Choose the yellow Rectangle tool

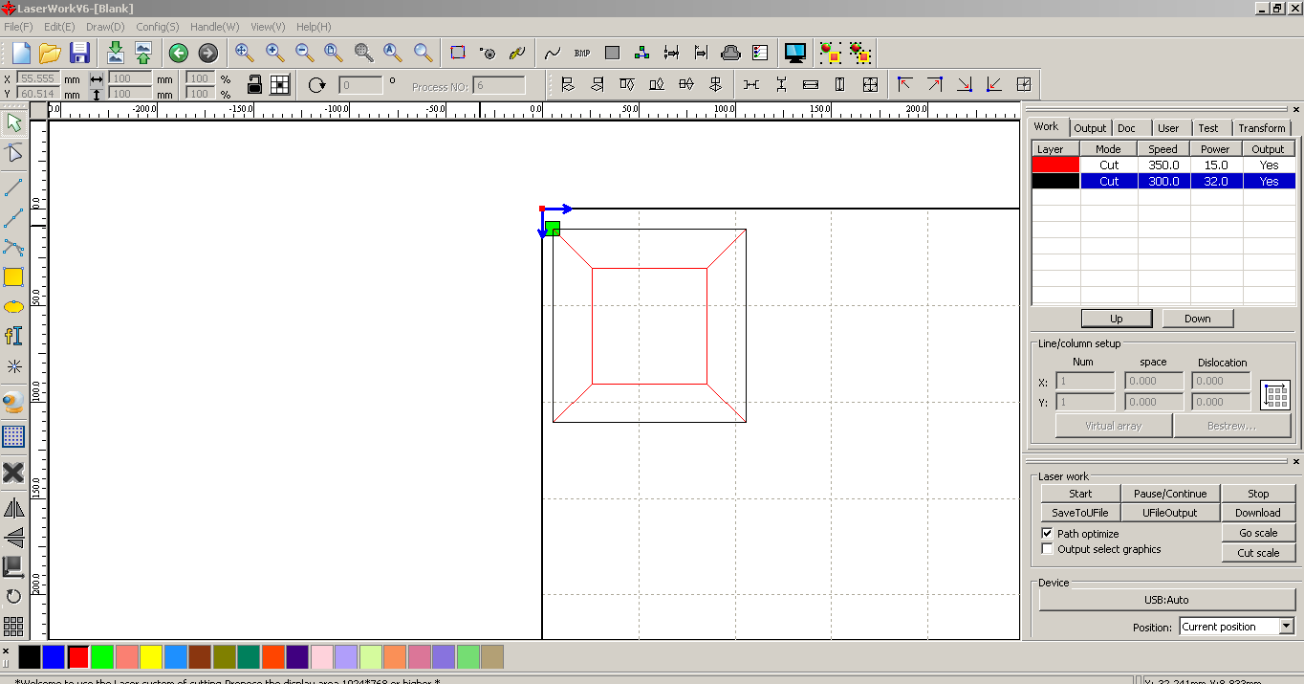click(x=13, y=277)
